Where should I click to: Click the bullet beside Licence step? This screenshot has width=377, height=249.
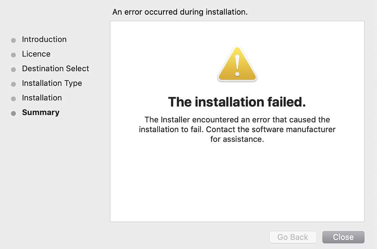[x=14, y=55]
